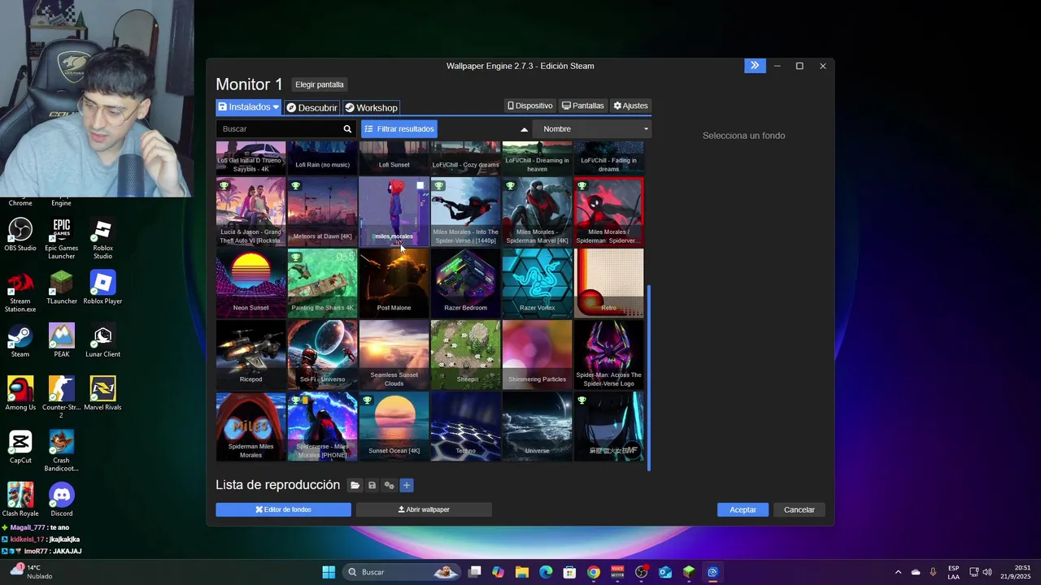Select Razer Vortex wallpaper
The width and height of the screenshot is (1041, 585).
(x=537, y=282)
